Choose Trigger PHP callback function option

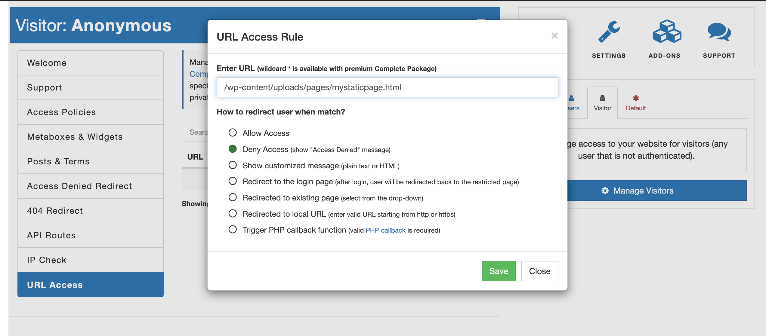(x=233, y=230)
